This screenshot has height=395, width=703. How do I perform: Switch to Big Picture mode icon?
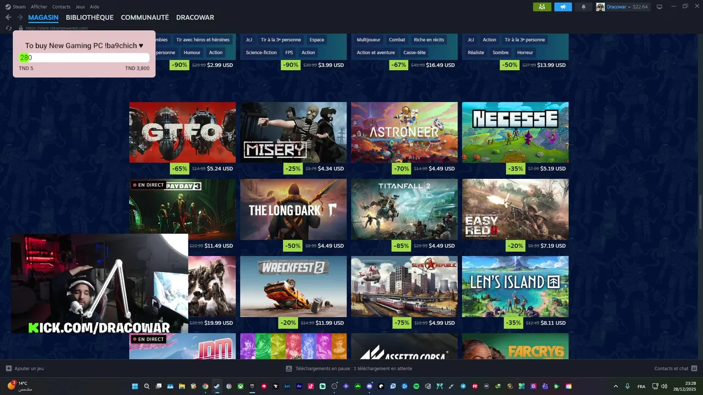click(659, 7)
